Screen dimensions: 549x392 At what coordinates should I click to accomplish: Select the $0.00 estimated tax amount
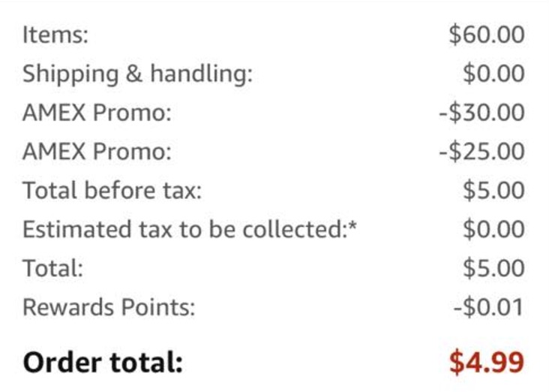point(493,230)
